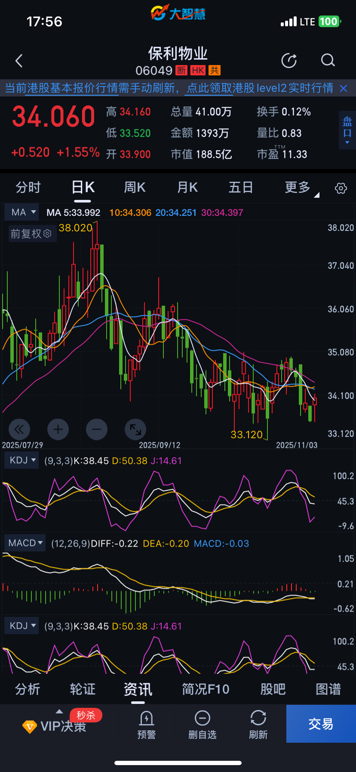356x772 pixels.
Task: Tap the 38.020 high price label on chart
Action: click(x=76, y=228)
